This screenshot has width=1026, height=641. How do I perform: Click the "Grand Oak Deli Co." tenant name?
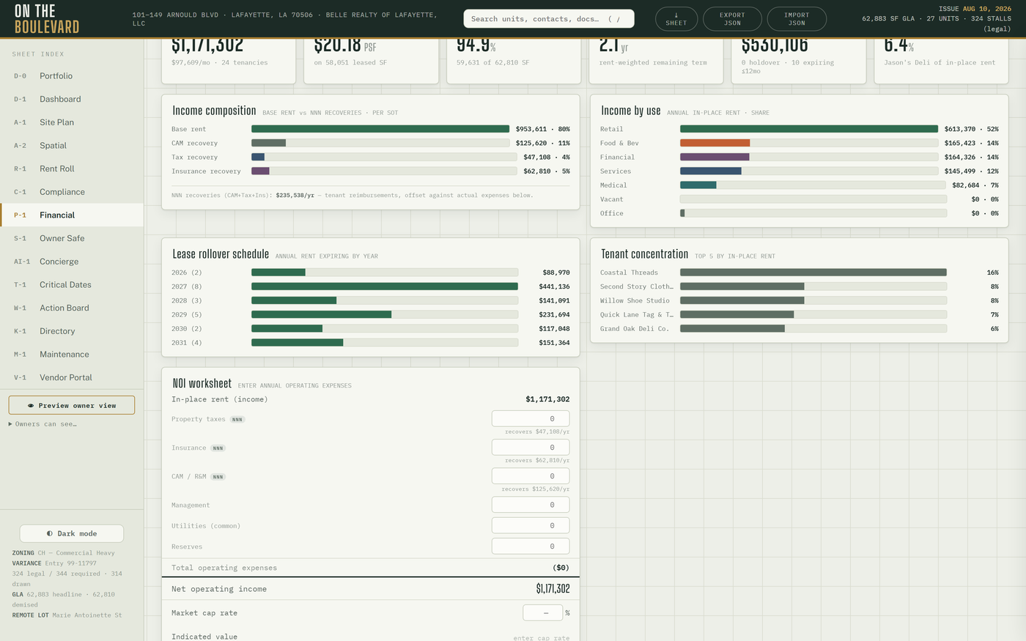(635, 328)
